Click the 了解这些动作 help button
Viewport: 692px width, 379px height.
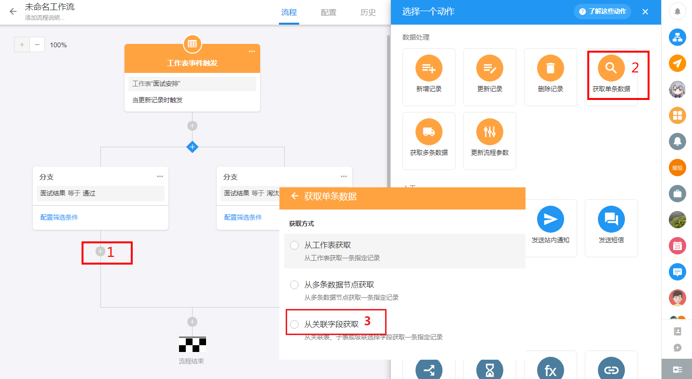coord(602,12)
